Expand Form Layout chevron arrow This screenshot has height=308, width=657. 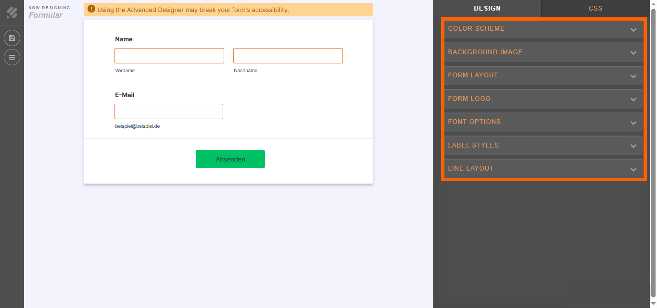633,76
